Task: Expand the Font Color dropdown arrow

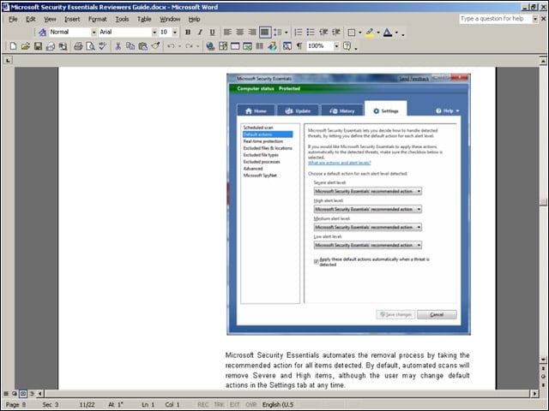Action: (396, 33)
